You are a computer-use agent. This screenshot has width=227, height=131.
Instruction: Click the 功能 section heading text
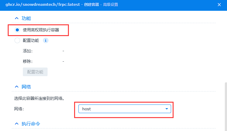click(26, 18)
